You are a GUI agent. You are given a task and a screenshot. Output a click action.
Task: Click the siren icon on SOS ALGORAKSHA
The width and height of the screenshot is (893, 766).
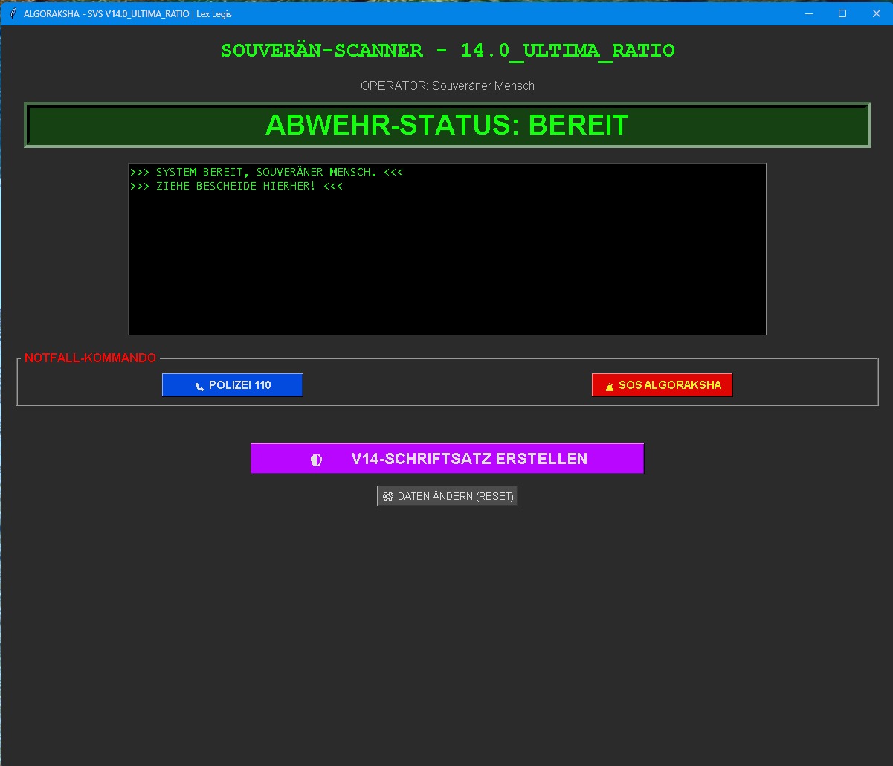(x=610, y=386)
